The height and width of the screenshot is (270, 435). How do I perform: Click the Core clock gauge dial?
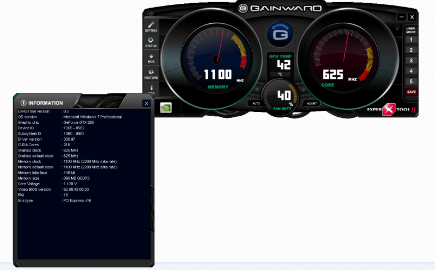click(x=344, y=58)
